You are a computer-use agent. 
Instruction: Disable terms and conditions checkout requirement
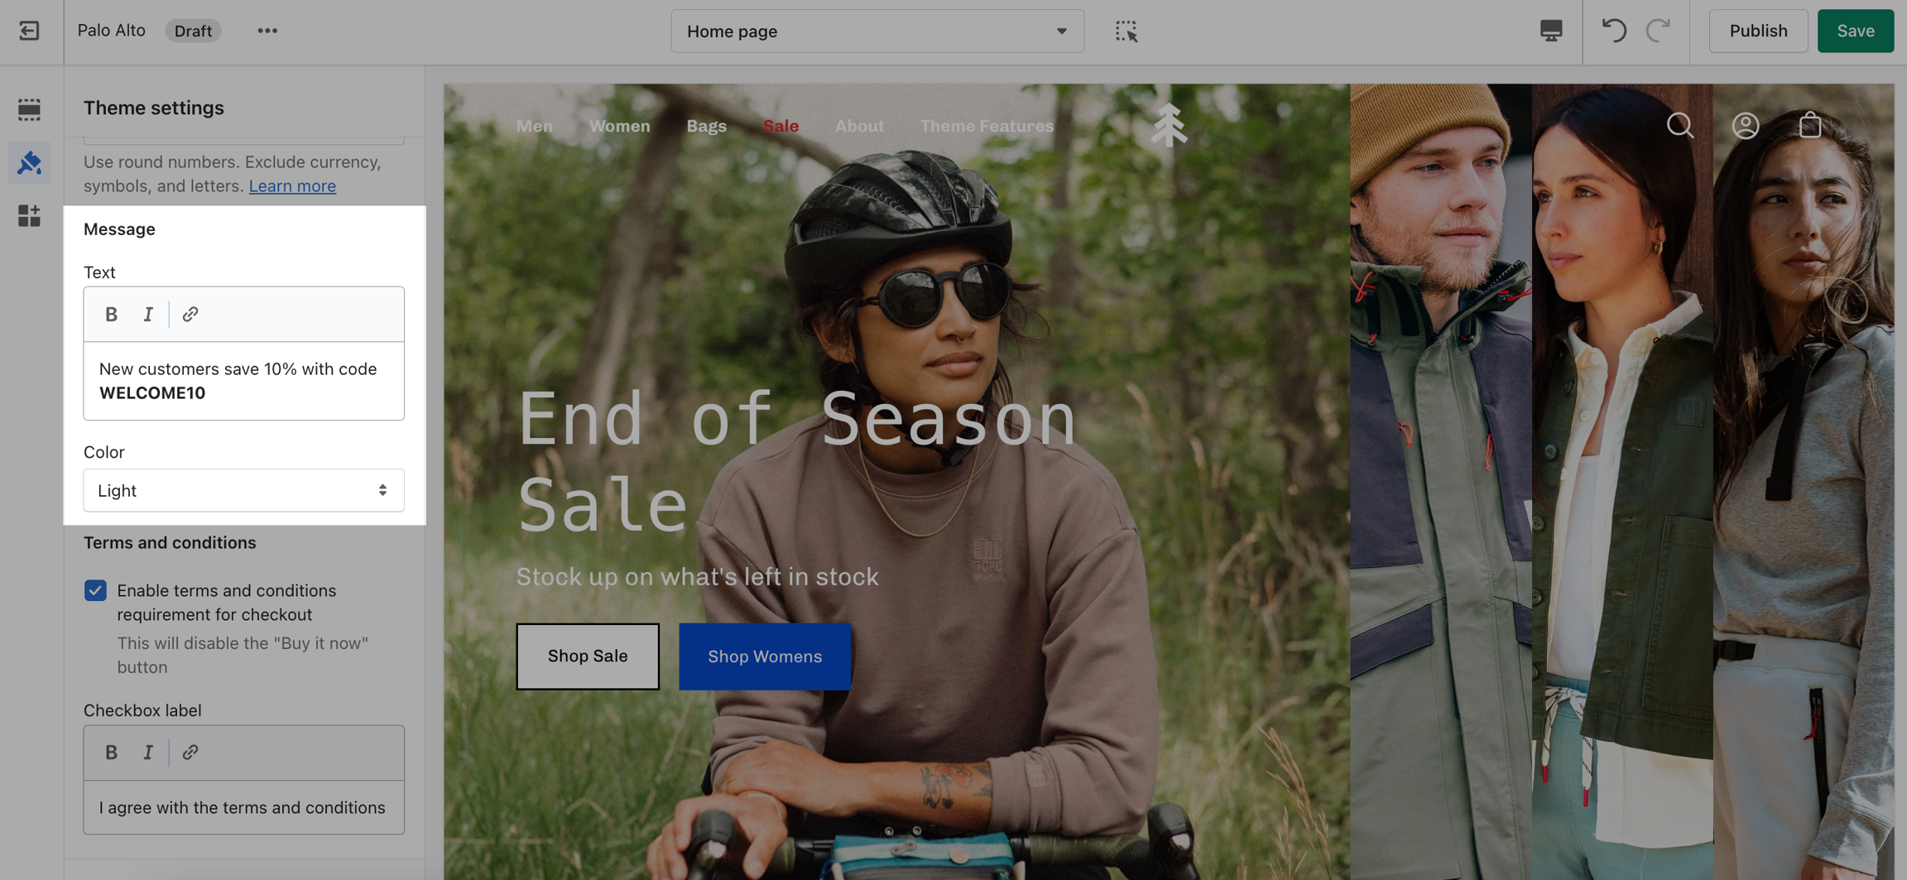[x=95, y=590]
